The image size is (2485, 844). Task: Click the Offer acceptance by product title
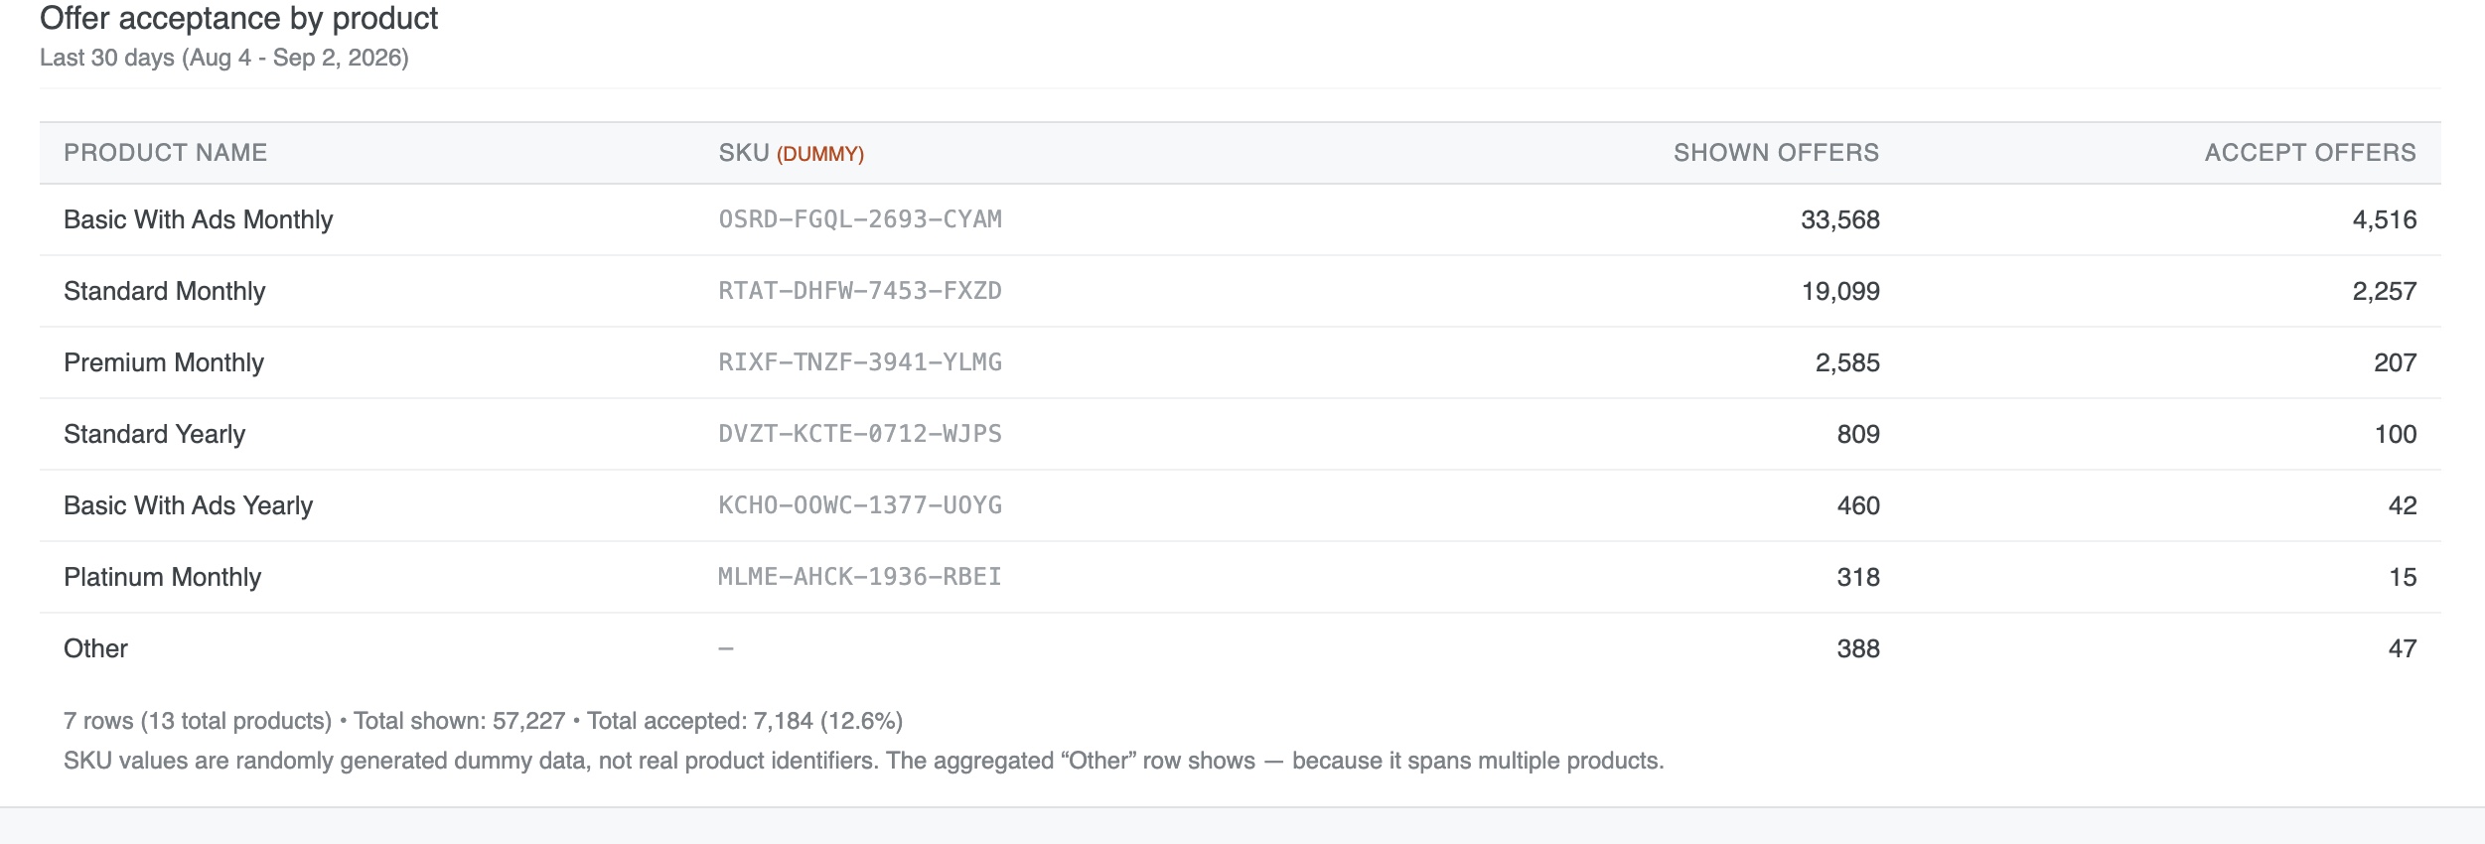[238, 19]
